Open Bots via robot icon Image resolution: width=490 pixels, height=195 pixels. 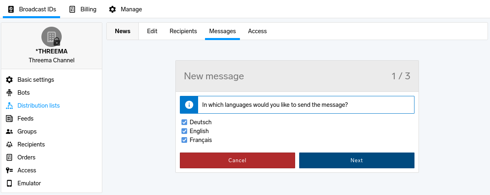pos(9,93)
